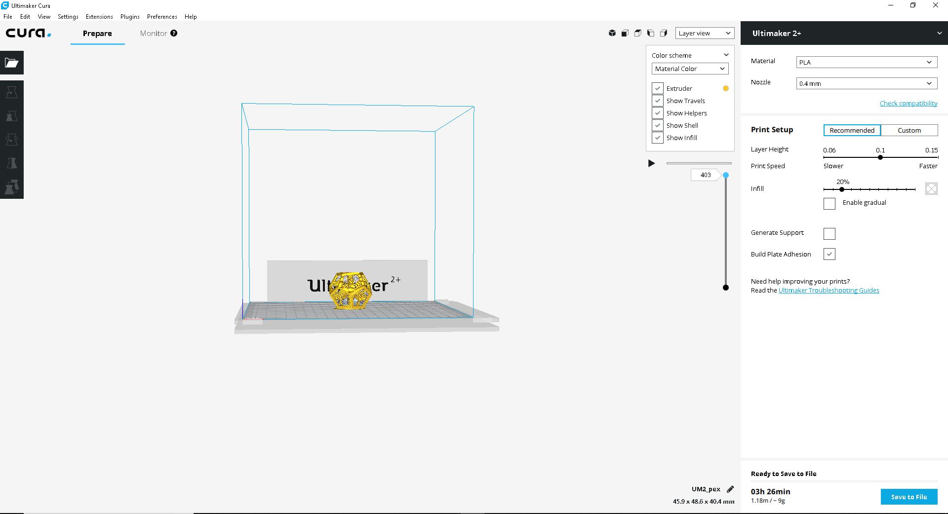Expand the Ultimaker 2+ printer selector
The height and width of the screenshot is (514, 948).
coord(844,33)
